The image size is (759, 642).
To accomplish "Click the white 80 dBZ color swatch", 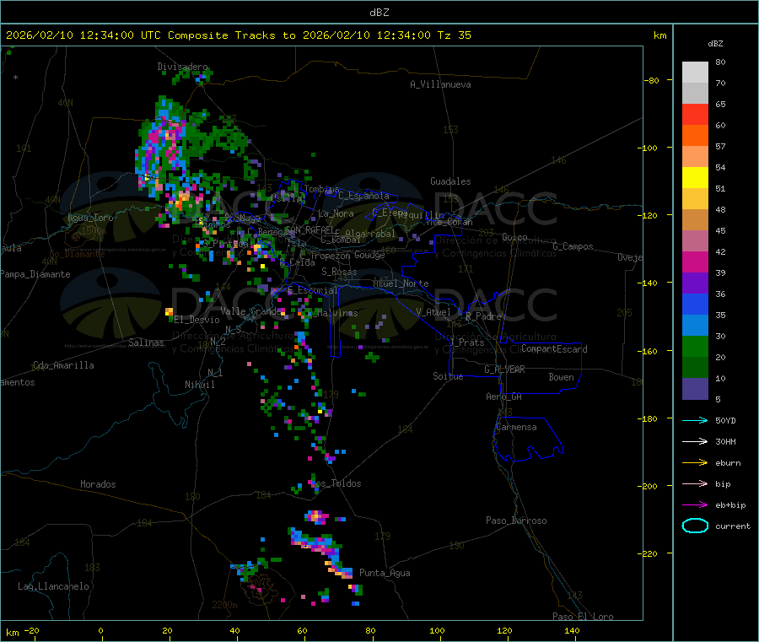I will pyautogui.click(x=695, y=73).
